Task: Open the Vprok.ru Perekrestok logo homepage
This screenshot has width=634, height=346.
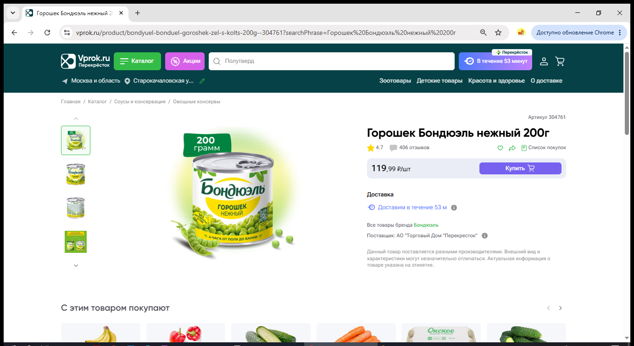Action: click(x=85, y=61)
